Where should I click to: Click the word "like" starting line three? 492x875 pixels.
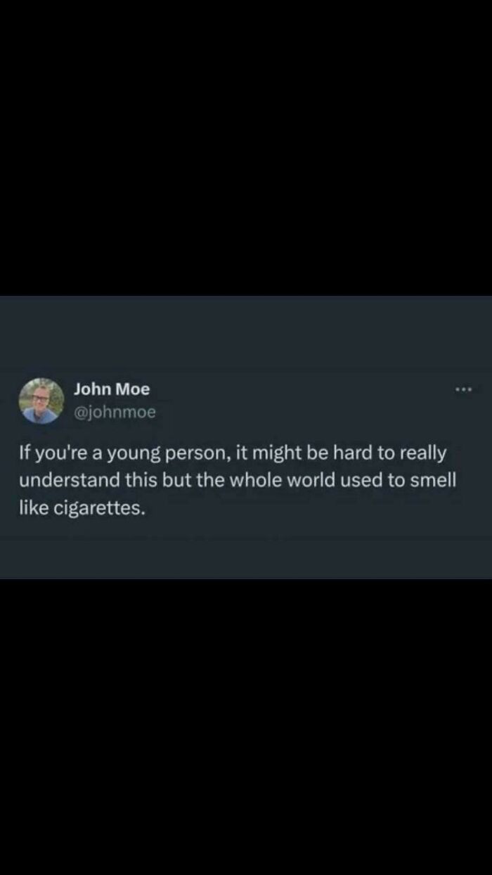33,509
